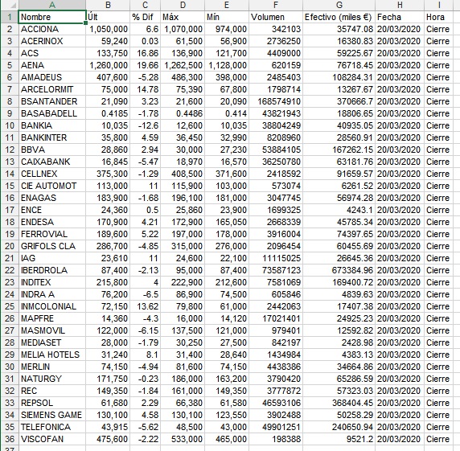Click VISCOFAN Máx value 533,000
Image resolution: width=460 pixels, height=451 pixels.
click(x=183, y=439)
